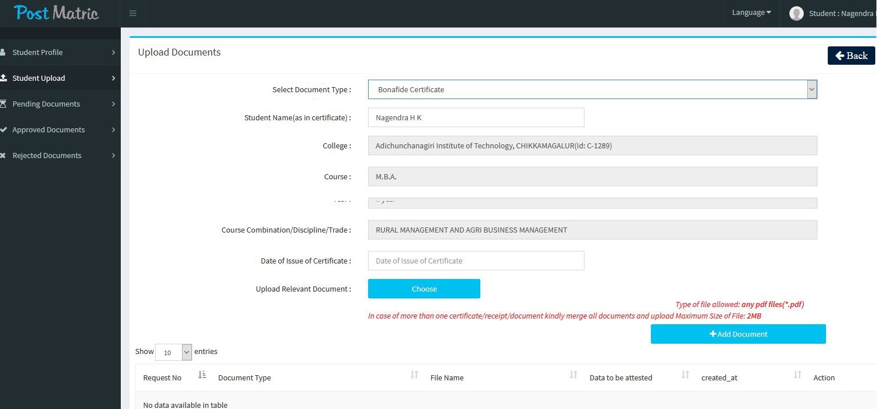This screenshot has height=409, width=877.
Task: Sort by Data to be attested icon
Action: click(685, 375)
